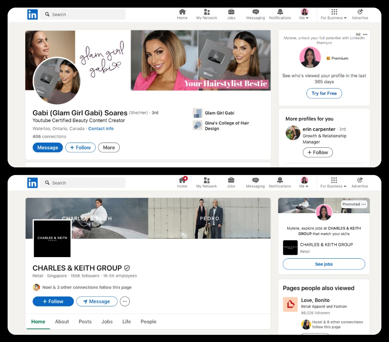Open Jobs briefcase icon in bottom nav bar
This screenshot has height=342, width=389.
pyautogui.click(x=231, y=183)
